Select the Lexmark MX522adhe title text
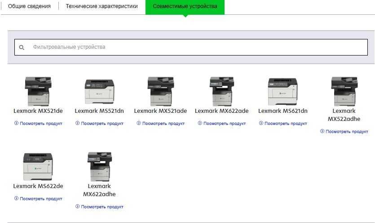Viewport: 375px width, 223px height. [344, 115]
